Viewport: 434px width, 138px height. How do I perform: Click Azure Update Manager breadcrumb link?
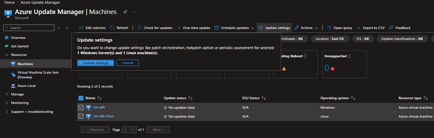40,2
